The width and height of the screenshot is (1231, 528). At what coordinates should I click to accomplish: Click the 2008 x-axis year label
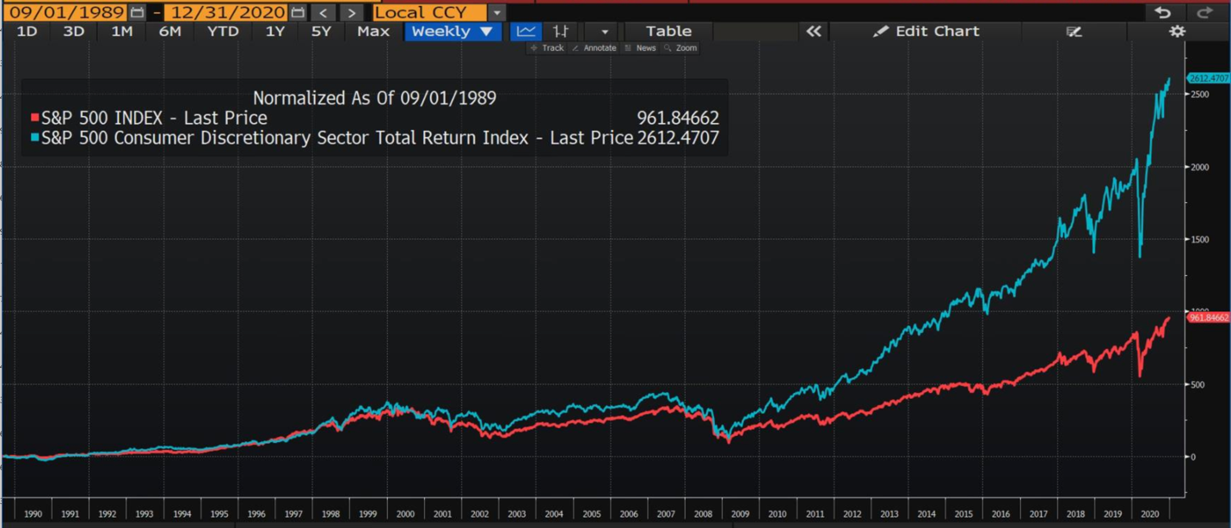(703, 514)
